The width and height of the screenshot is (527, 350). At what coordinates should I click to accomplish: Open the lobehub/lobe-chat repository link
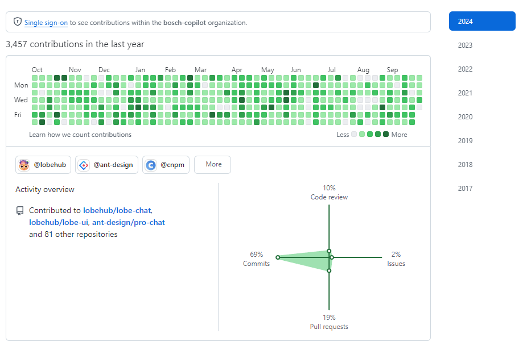tap(117, 210)
